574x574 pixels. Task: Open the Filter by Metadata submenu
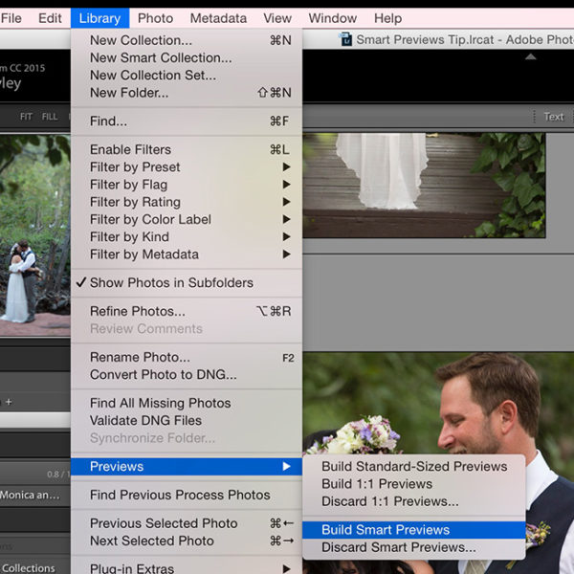point(143,254)
